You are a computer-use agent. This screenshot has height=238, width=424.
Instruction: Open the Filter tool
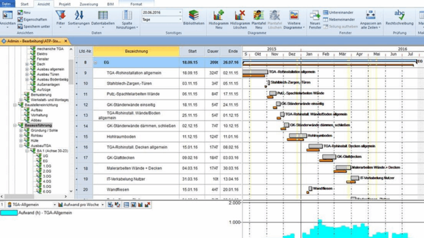[x=60, y=19]
